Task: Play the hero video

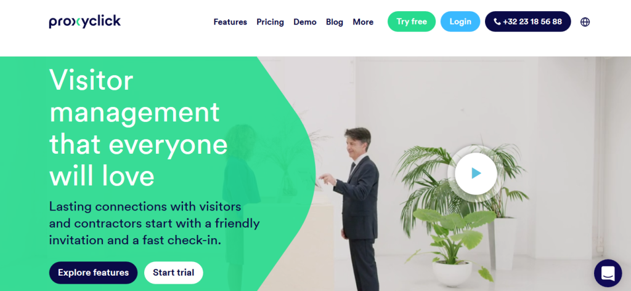Action: click(476, 173)
